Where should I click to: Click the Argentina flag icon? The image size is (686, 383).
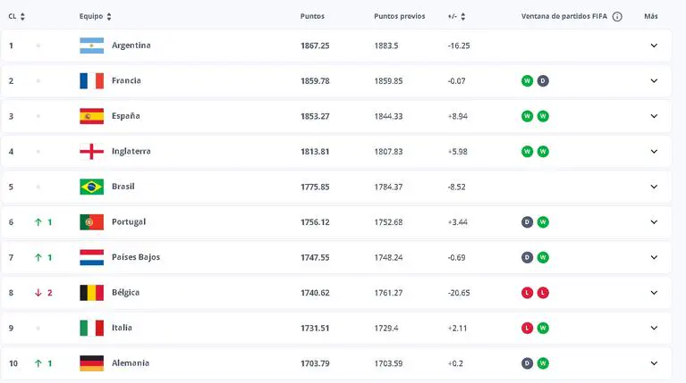[x=91, y=46]
